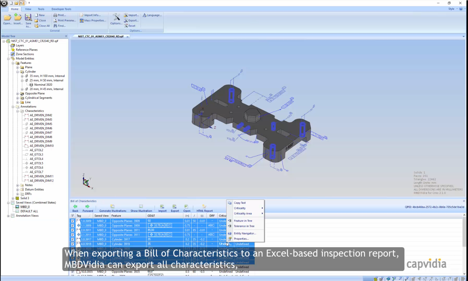This screenshot has width=468, height=281.
Task: Open the Options tools icon
Action: [116, 17]
